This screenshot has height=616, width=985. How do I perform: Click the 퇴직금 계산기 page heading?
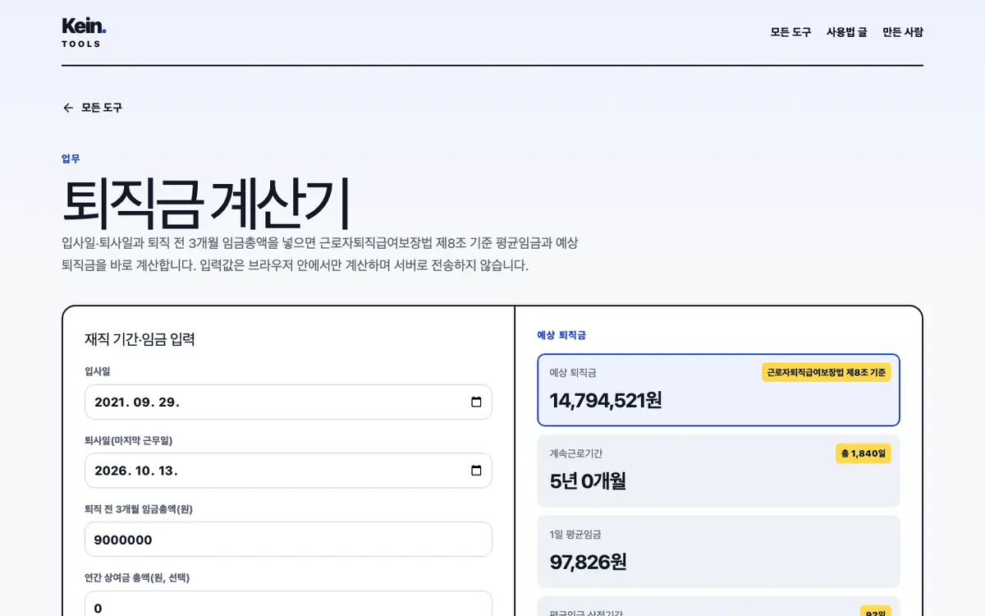206,203
